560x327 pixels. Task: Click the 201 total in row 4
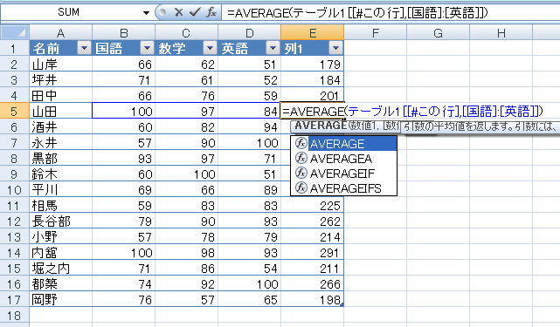coord(312,95)
